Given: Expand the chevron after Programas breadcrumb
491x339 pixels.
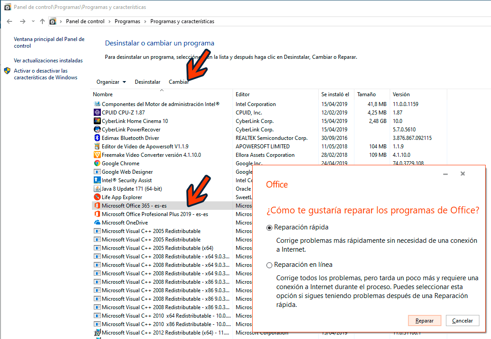Looking at the screenshot, I should pos(146,21).
